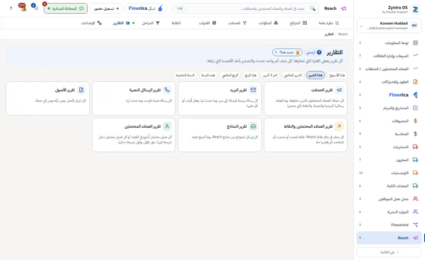Click the أرشدني guide button

click(x=314, y=52)
